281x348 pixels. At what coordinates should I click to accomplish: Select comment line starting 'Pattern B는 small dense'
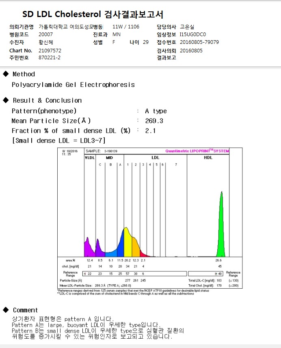pos(98,331)
